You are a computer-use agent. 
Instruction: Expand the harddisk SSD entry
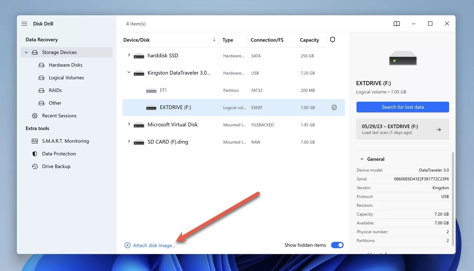pyautogui.click(x=129, y=55)
